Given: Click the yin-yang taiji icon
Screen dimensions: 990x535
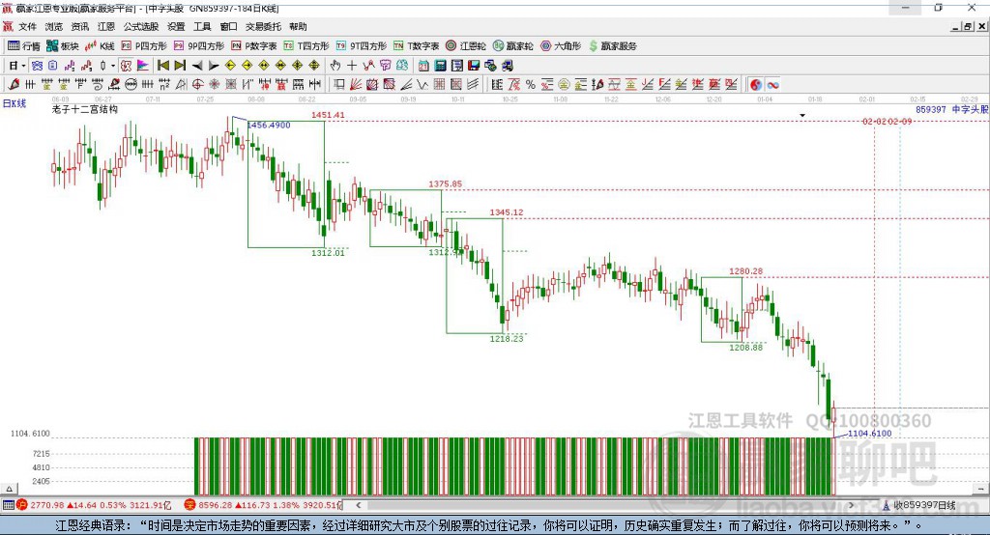Looking at the screenshot, I should click(755, 85).
